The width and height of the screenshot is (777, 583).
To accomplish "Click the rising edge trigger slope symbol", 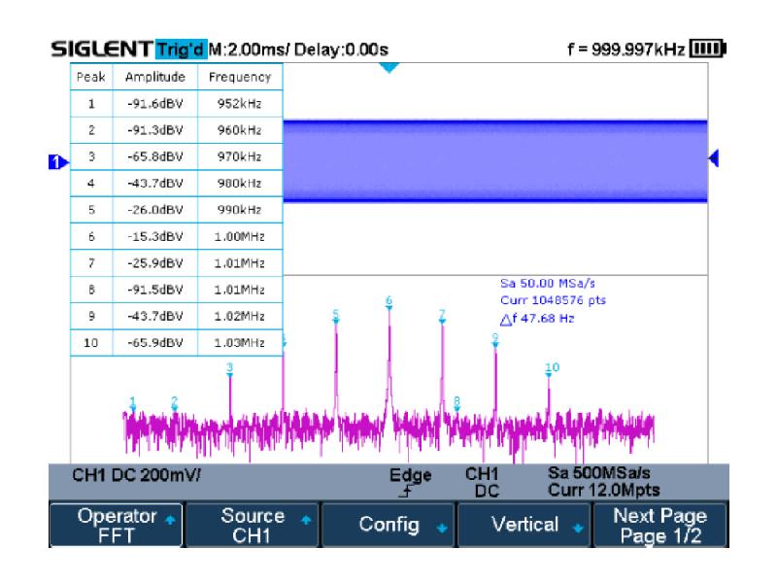I will click(x=403, y=494).
